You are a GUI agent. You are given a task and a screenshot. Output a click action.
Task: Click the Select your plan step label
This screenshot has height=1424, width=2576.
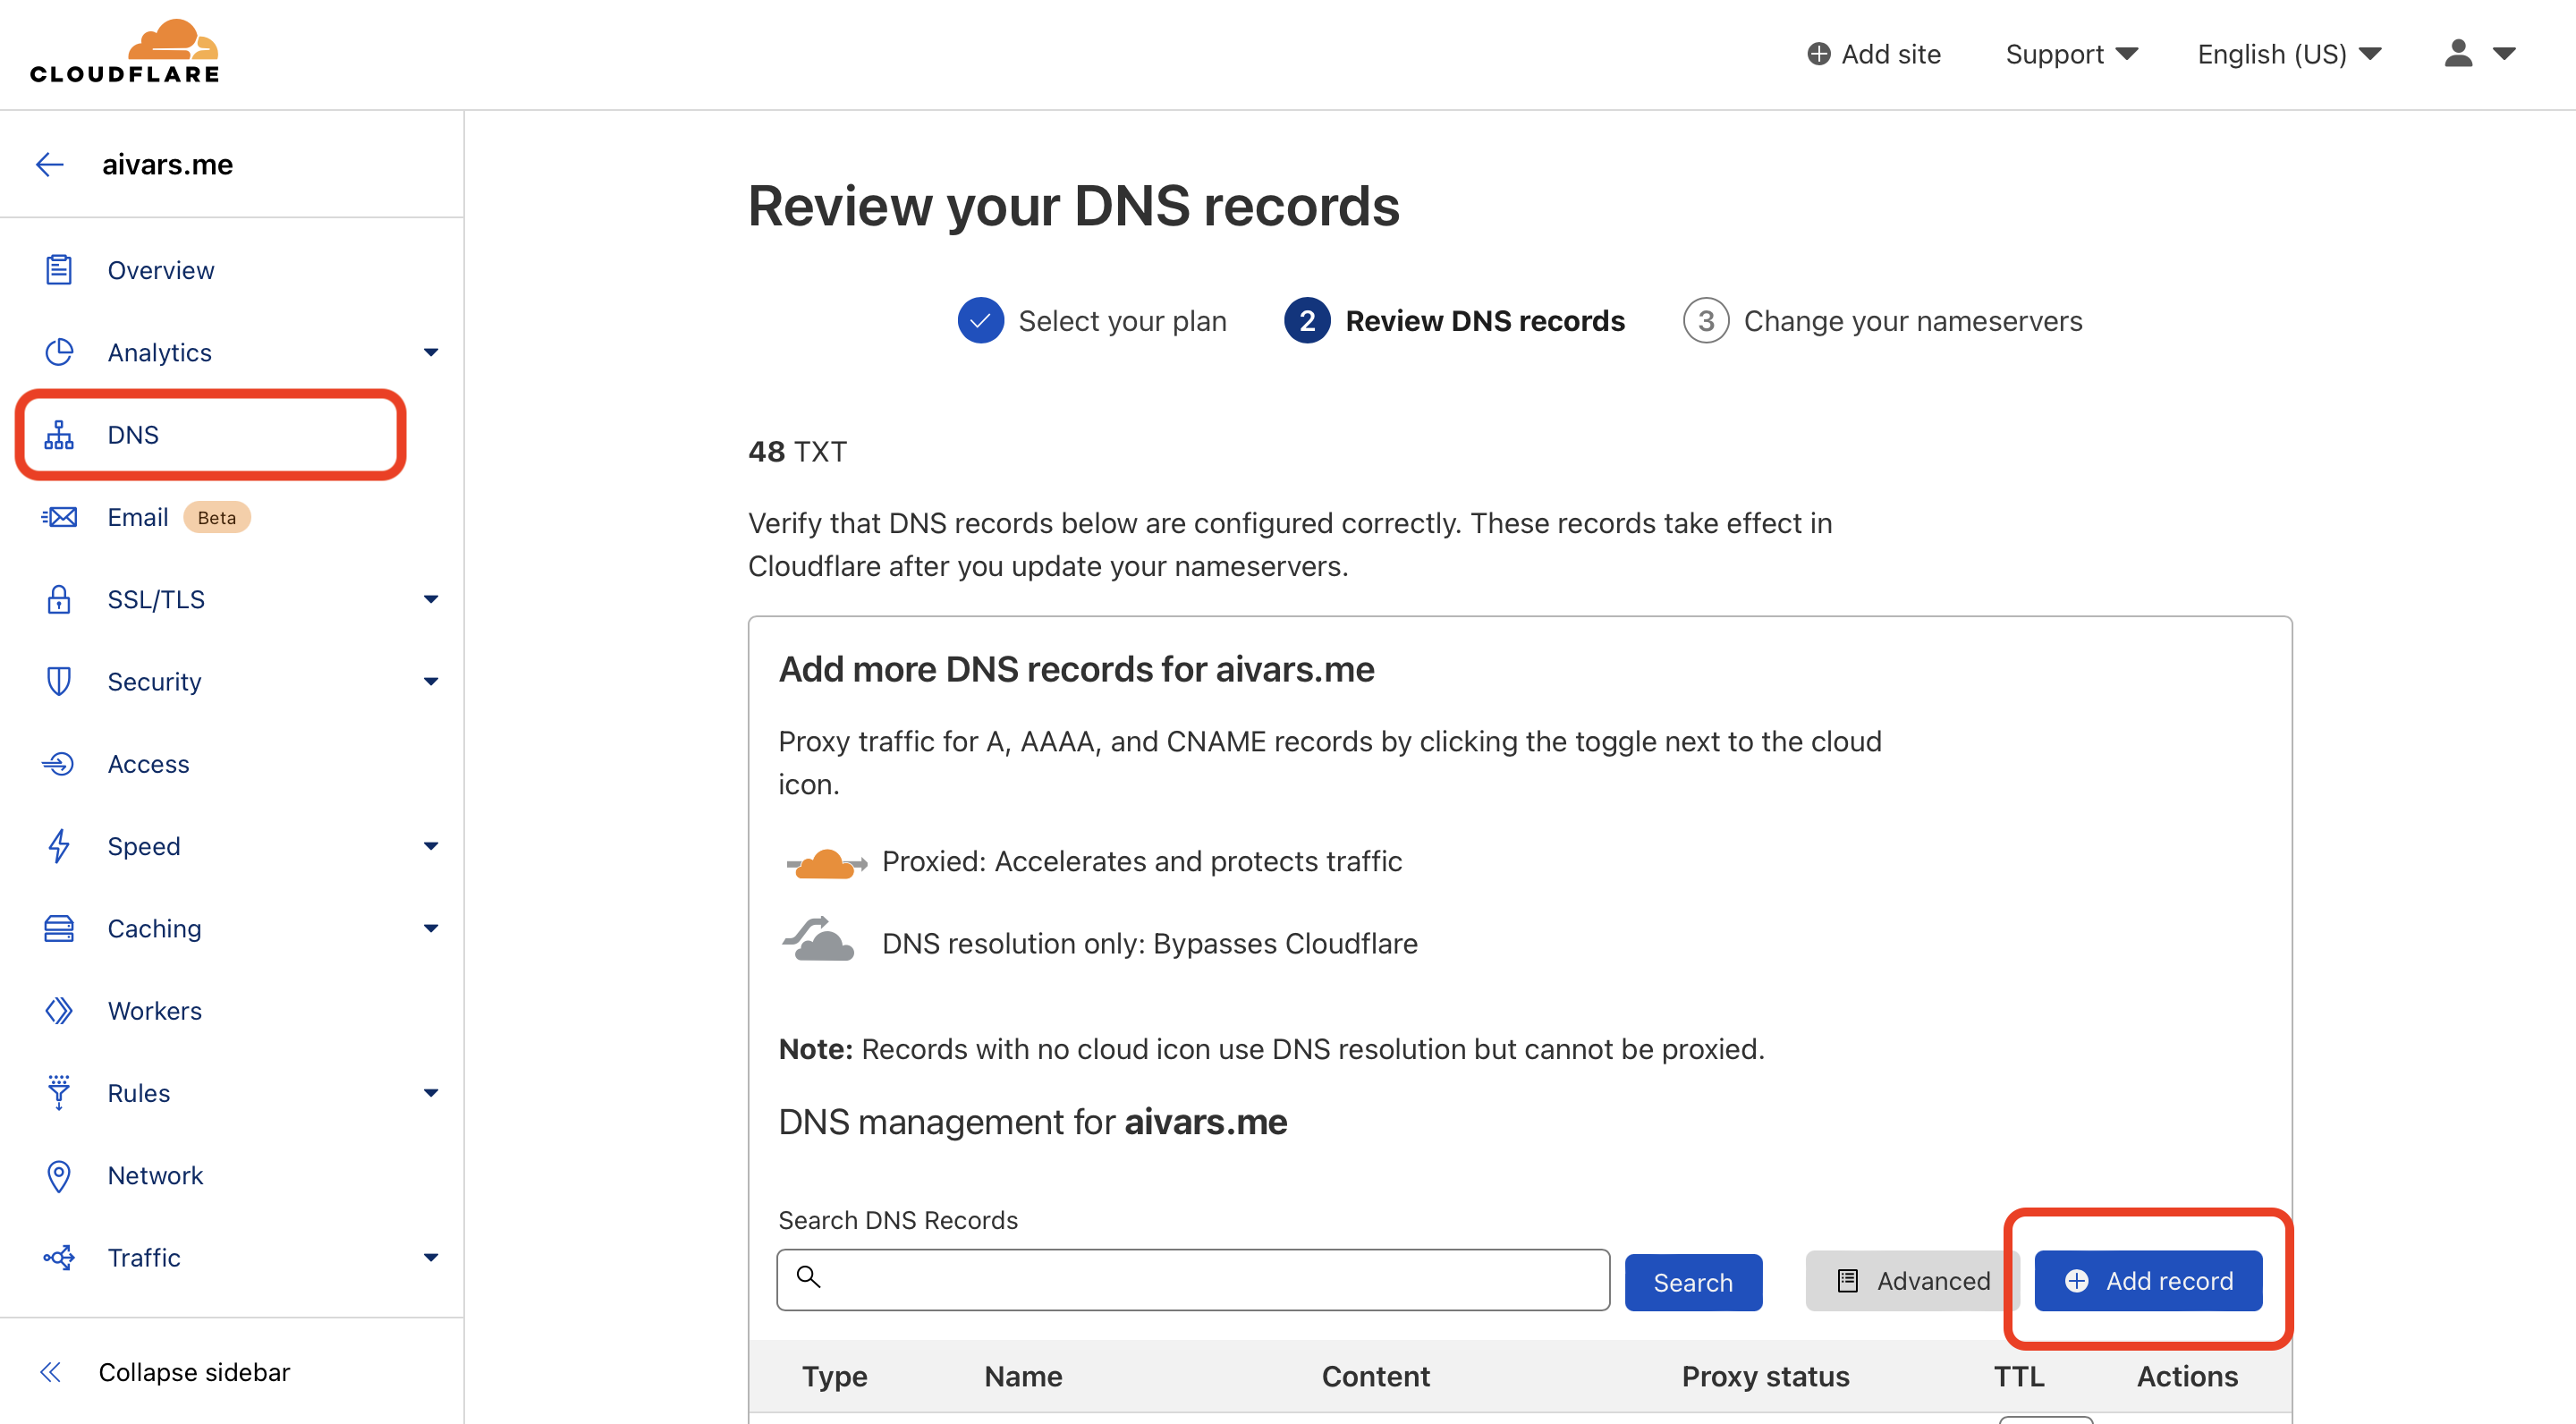pyautogui.click(x=1122, y=321)
